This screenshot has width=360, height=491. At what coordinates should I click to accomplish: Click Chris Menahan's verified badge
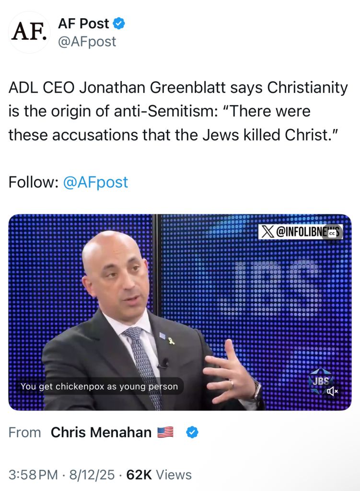coord(192,432)
